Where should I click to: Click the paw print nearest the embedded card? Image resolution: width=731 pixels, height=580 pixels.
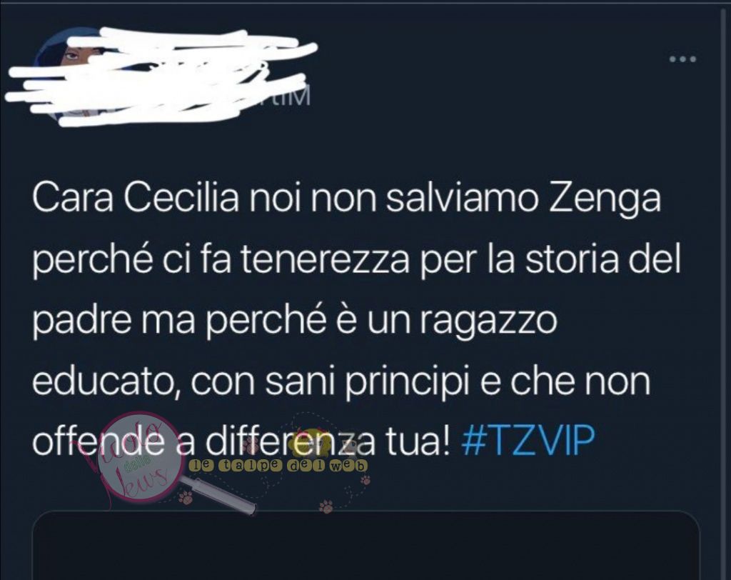[x=326, y=506]
